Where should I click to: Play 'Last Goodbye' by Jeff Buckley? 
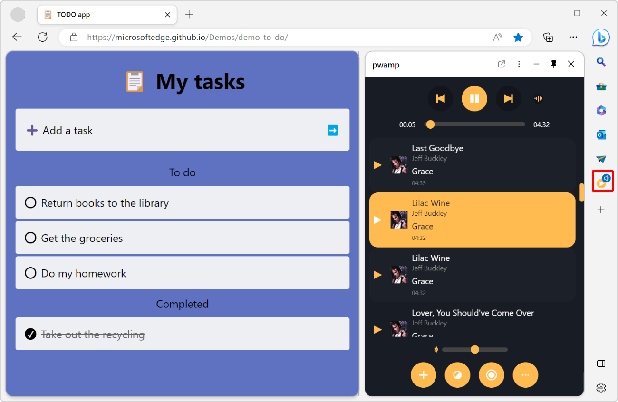click(377, 164)
